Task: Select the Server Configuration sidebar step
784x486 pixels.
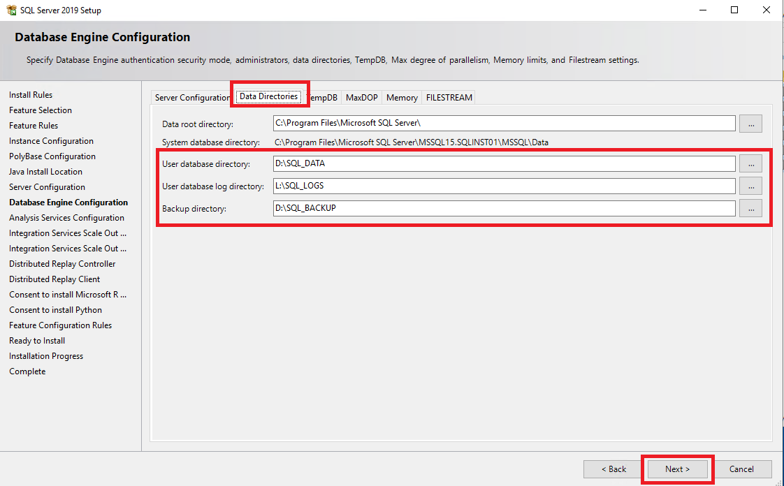Action: [x=47, y=187]
